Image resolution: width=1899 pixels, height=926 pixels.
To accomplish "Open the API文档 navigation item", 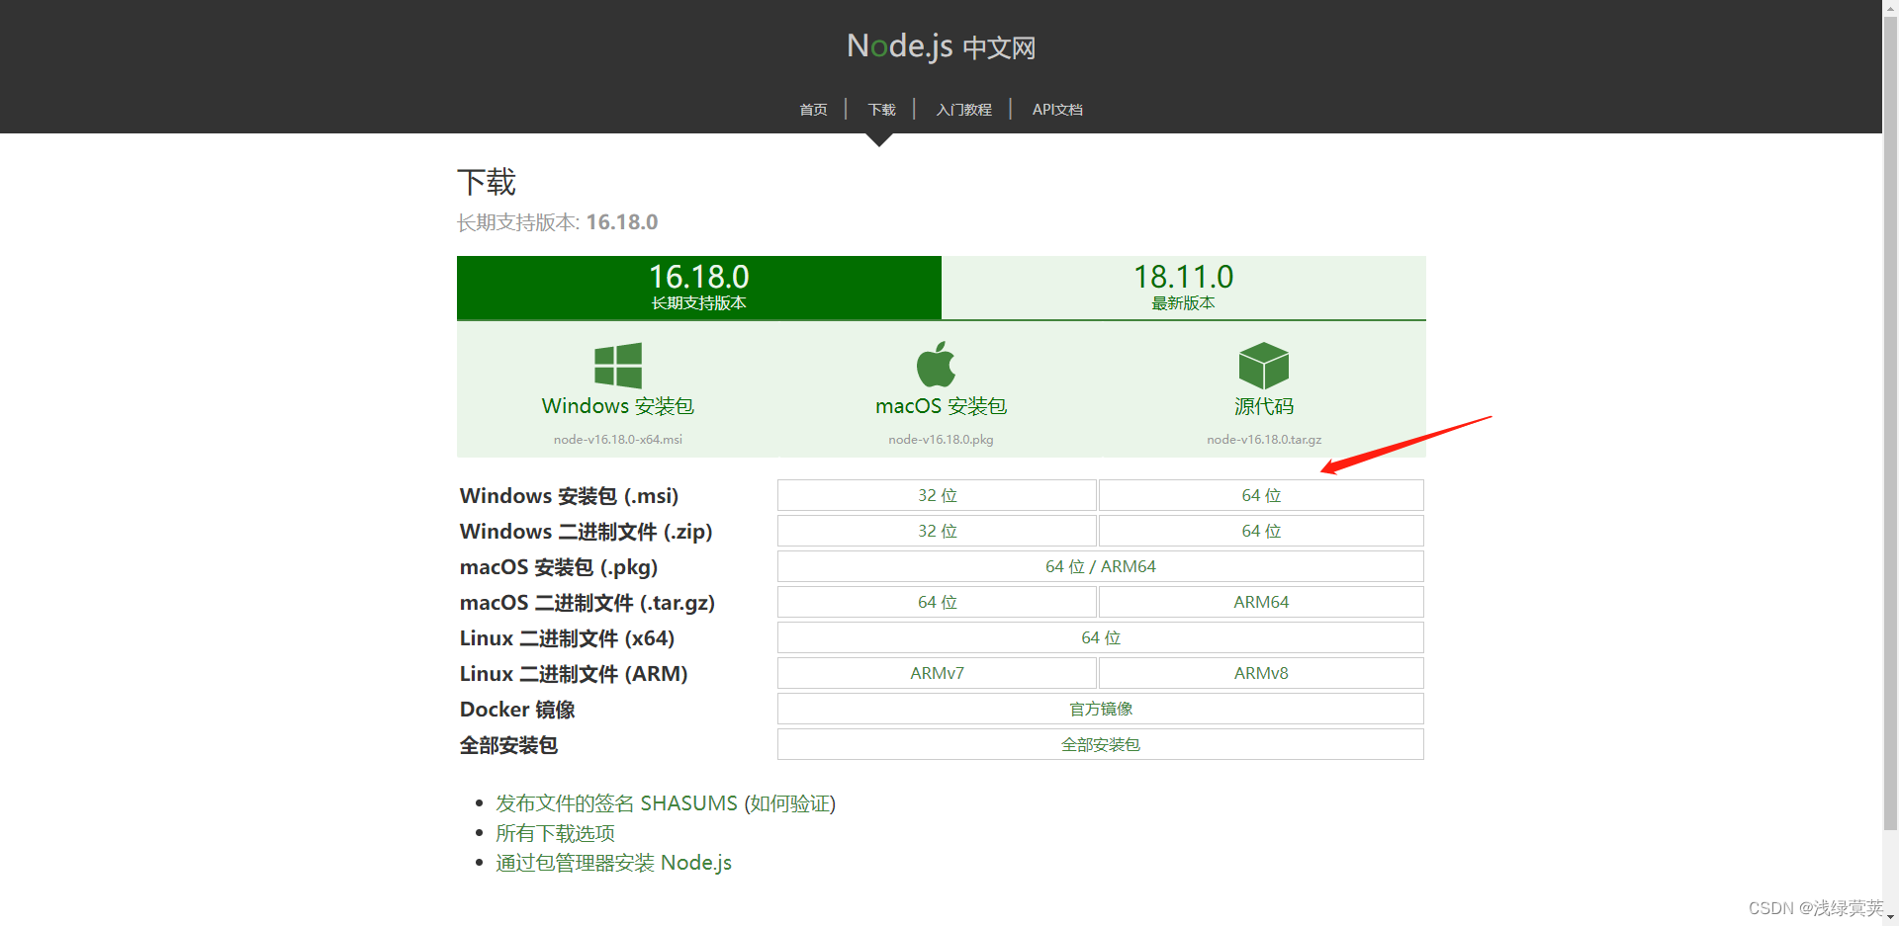I will point(1057,110).
